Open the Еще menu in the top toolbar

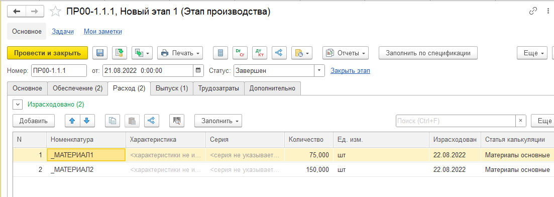coord(532,53)
